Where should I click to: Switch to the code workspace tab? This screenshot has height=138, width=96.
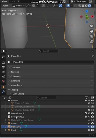point(13,1)
